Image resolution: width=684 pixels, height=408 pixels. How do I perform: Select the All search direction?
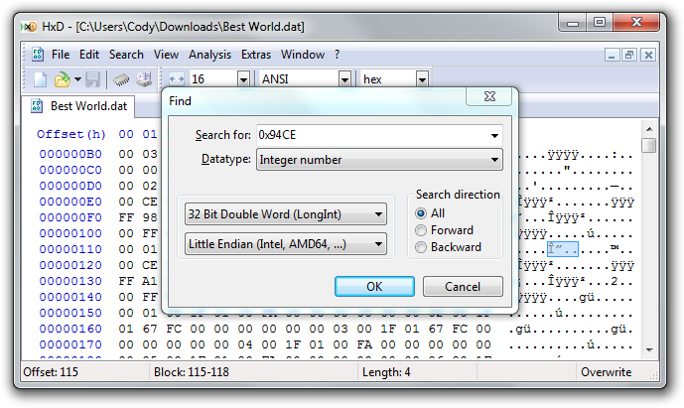tap(421, 213)
